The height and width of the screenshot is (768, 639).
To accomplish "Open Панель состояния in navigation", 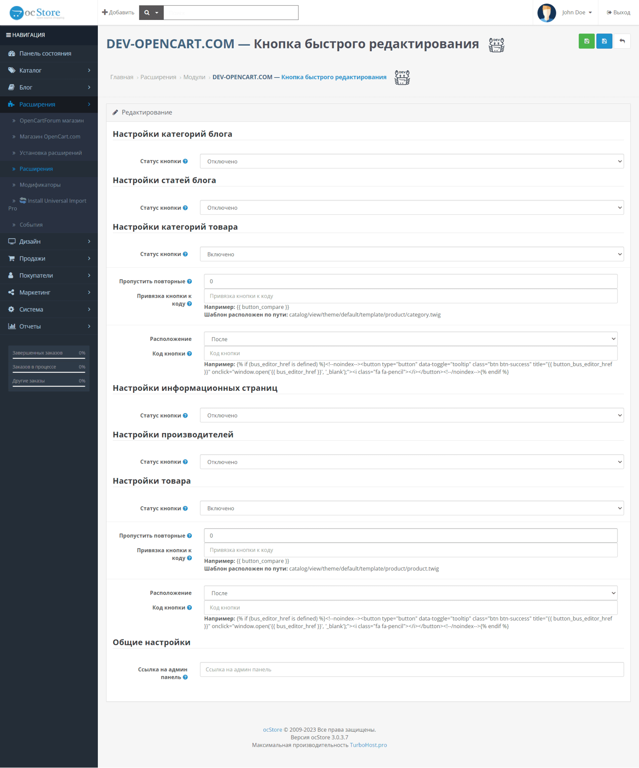I will tap(49, 54).
